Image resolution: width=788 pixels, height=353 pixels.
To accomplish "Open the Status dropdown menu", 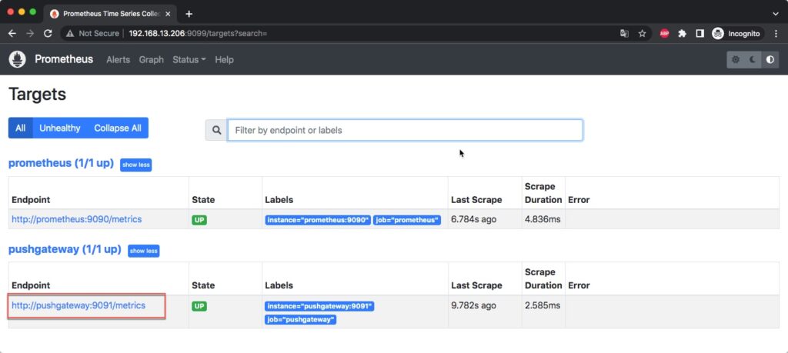I will click(x=189, y=60).
